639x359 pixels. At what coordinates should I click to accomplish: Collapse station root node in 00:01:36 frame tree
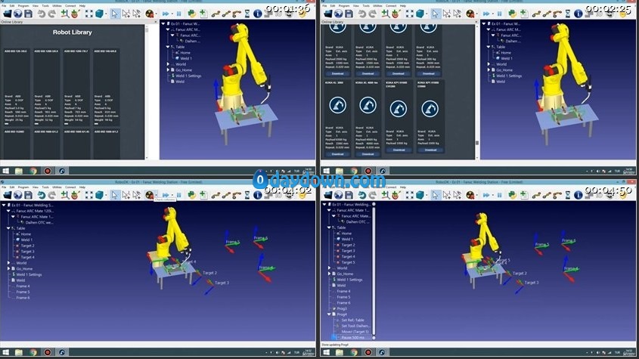coord(163,23)
